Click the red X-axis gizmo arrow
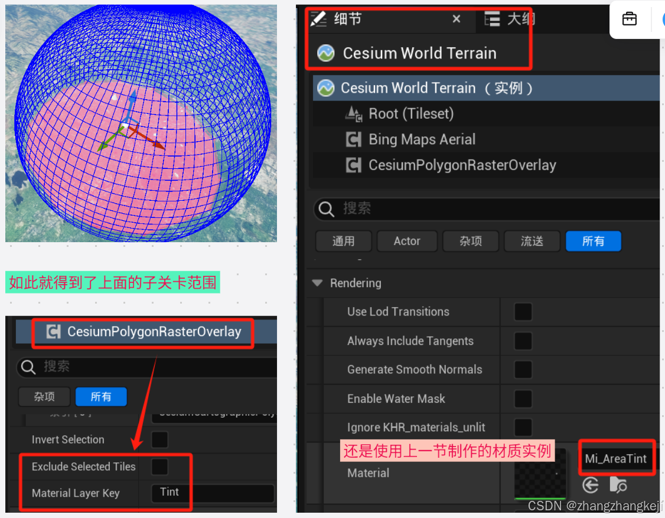 point(159,145)
